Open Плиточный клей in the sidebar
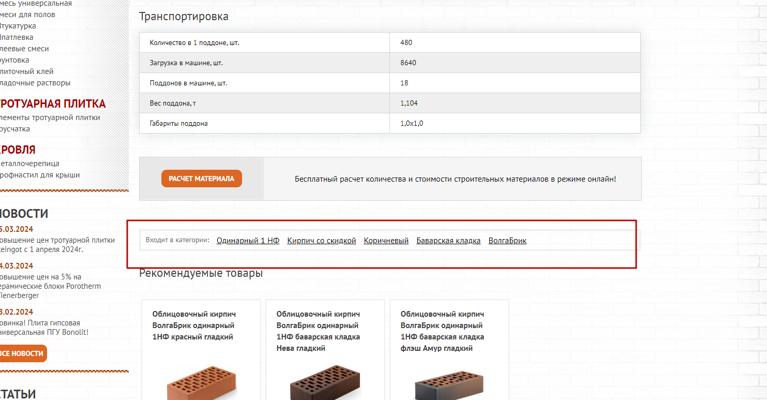 click(x=26, y=71)
